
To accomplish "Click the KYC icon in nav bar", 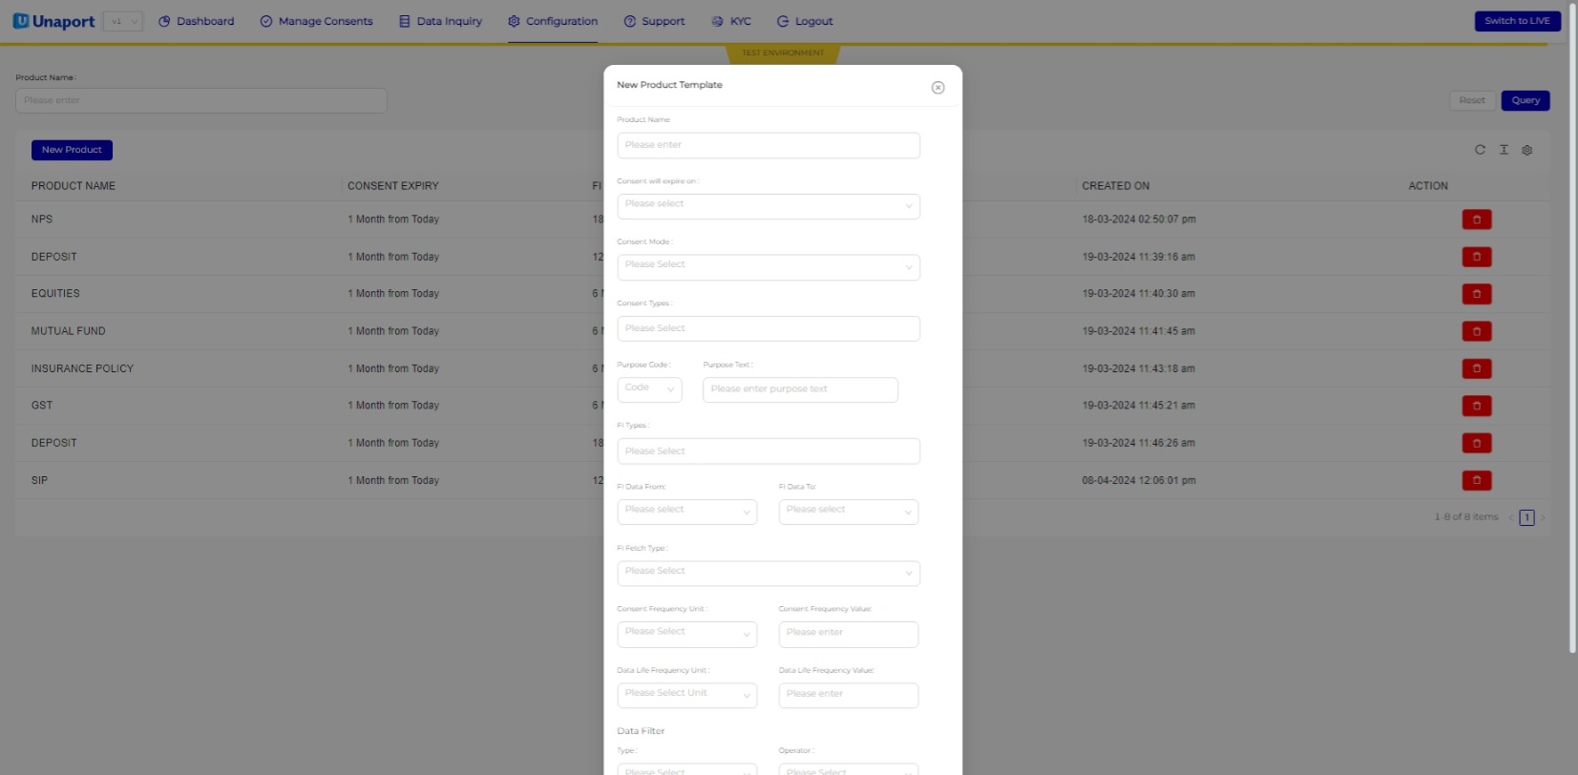I will point(717,21).
